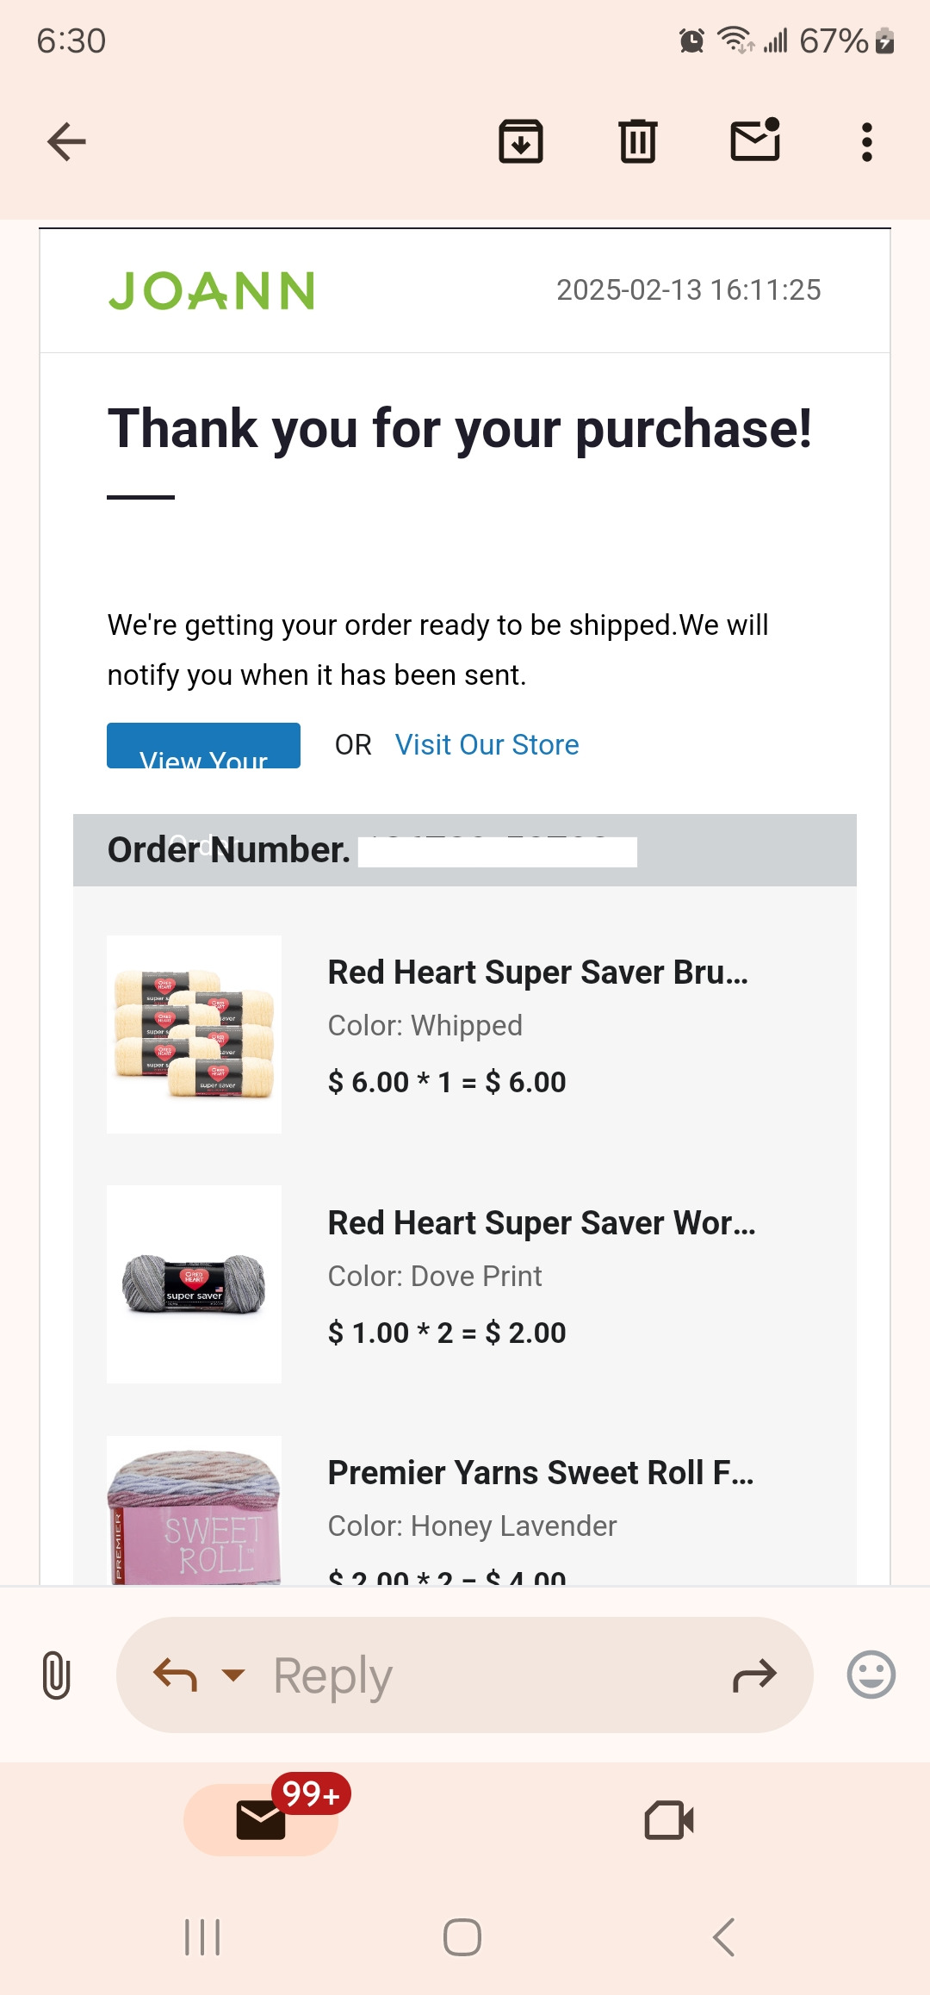Open the Whipped yarn product thumbnail

point(194,1034)
